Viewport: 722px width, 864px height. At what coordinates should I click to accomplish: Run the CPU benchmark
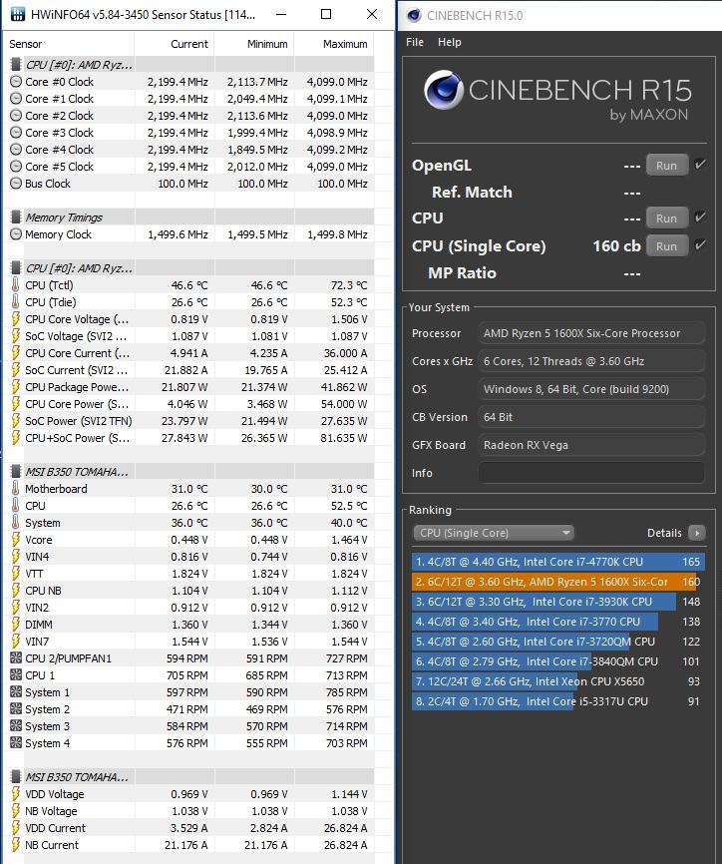click(x=666, y=218)
